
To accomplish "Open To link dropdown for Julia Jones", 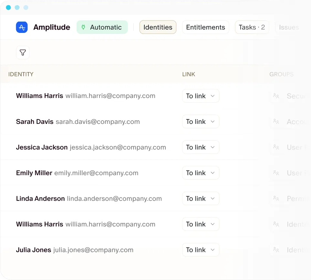I will pyautogui.click(x=201, y=250).
